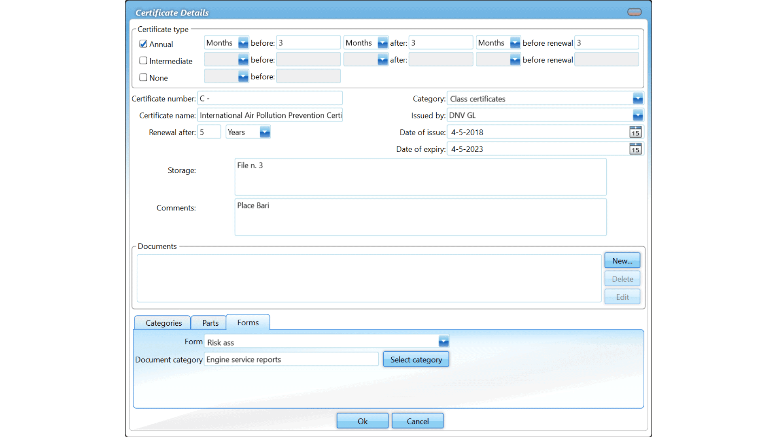The height and width of the screenshot is (437, 777).
Task: Open Annual after Months unit dropdown
Action: [382, 43]
